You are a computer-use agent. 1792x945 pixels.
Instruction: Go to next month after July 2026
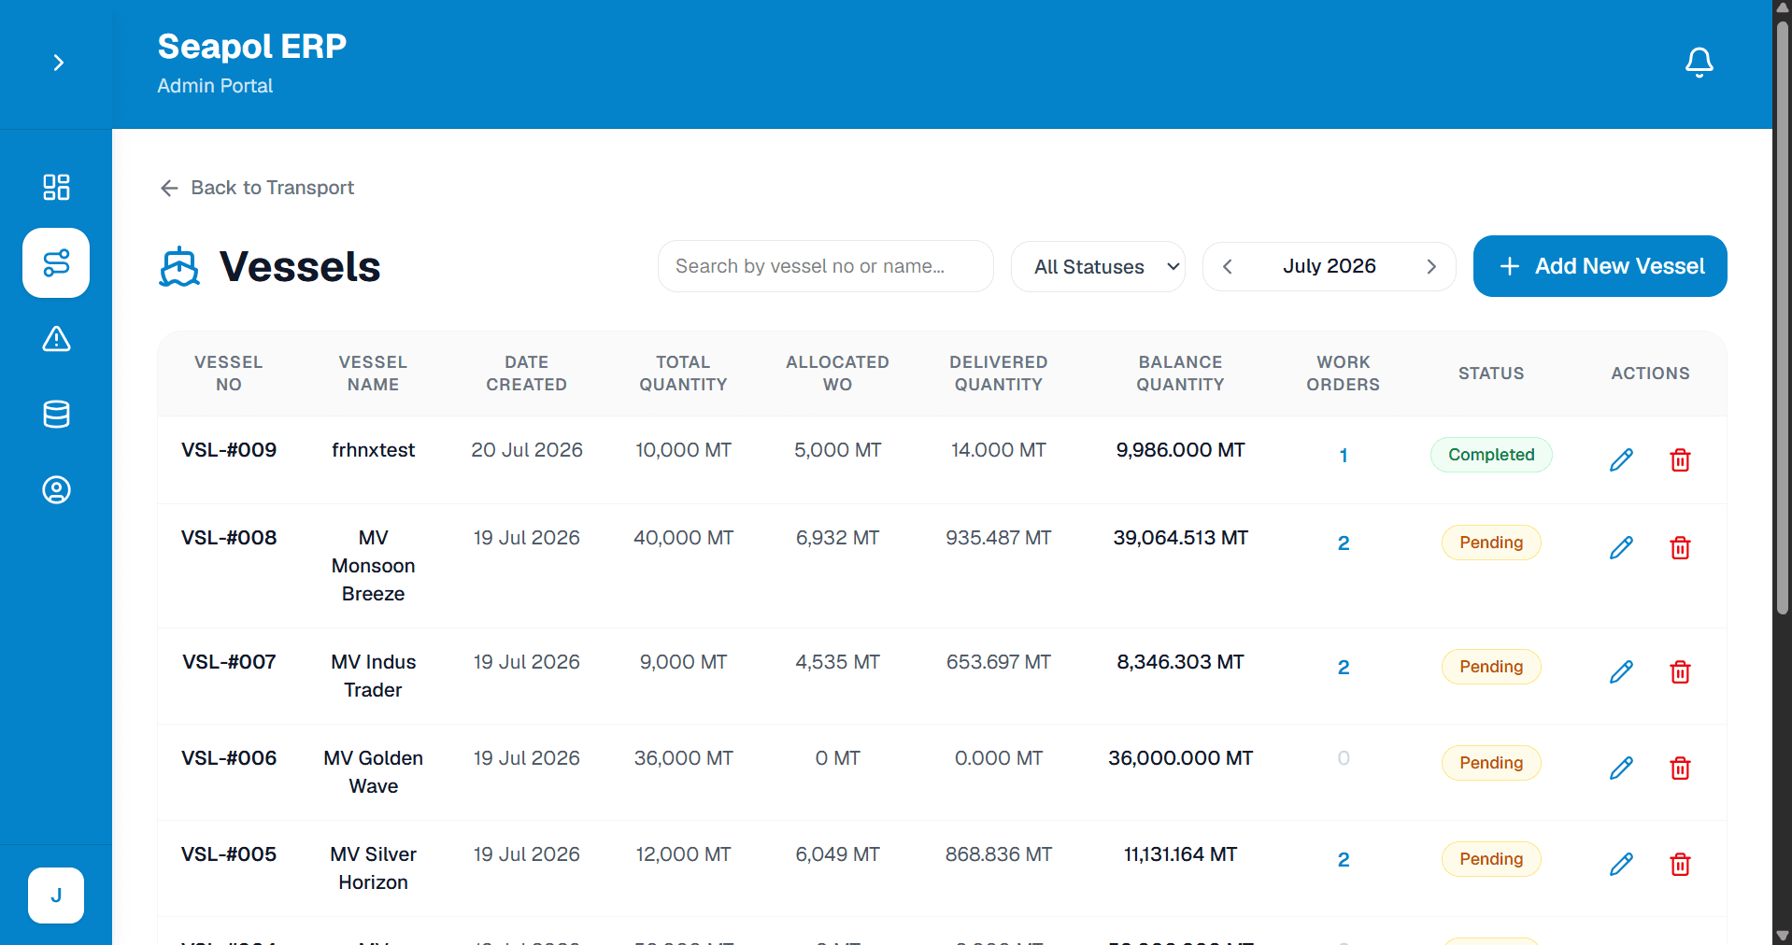(1430, 266)
